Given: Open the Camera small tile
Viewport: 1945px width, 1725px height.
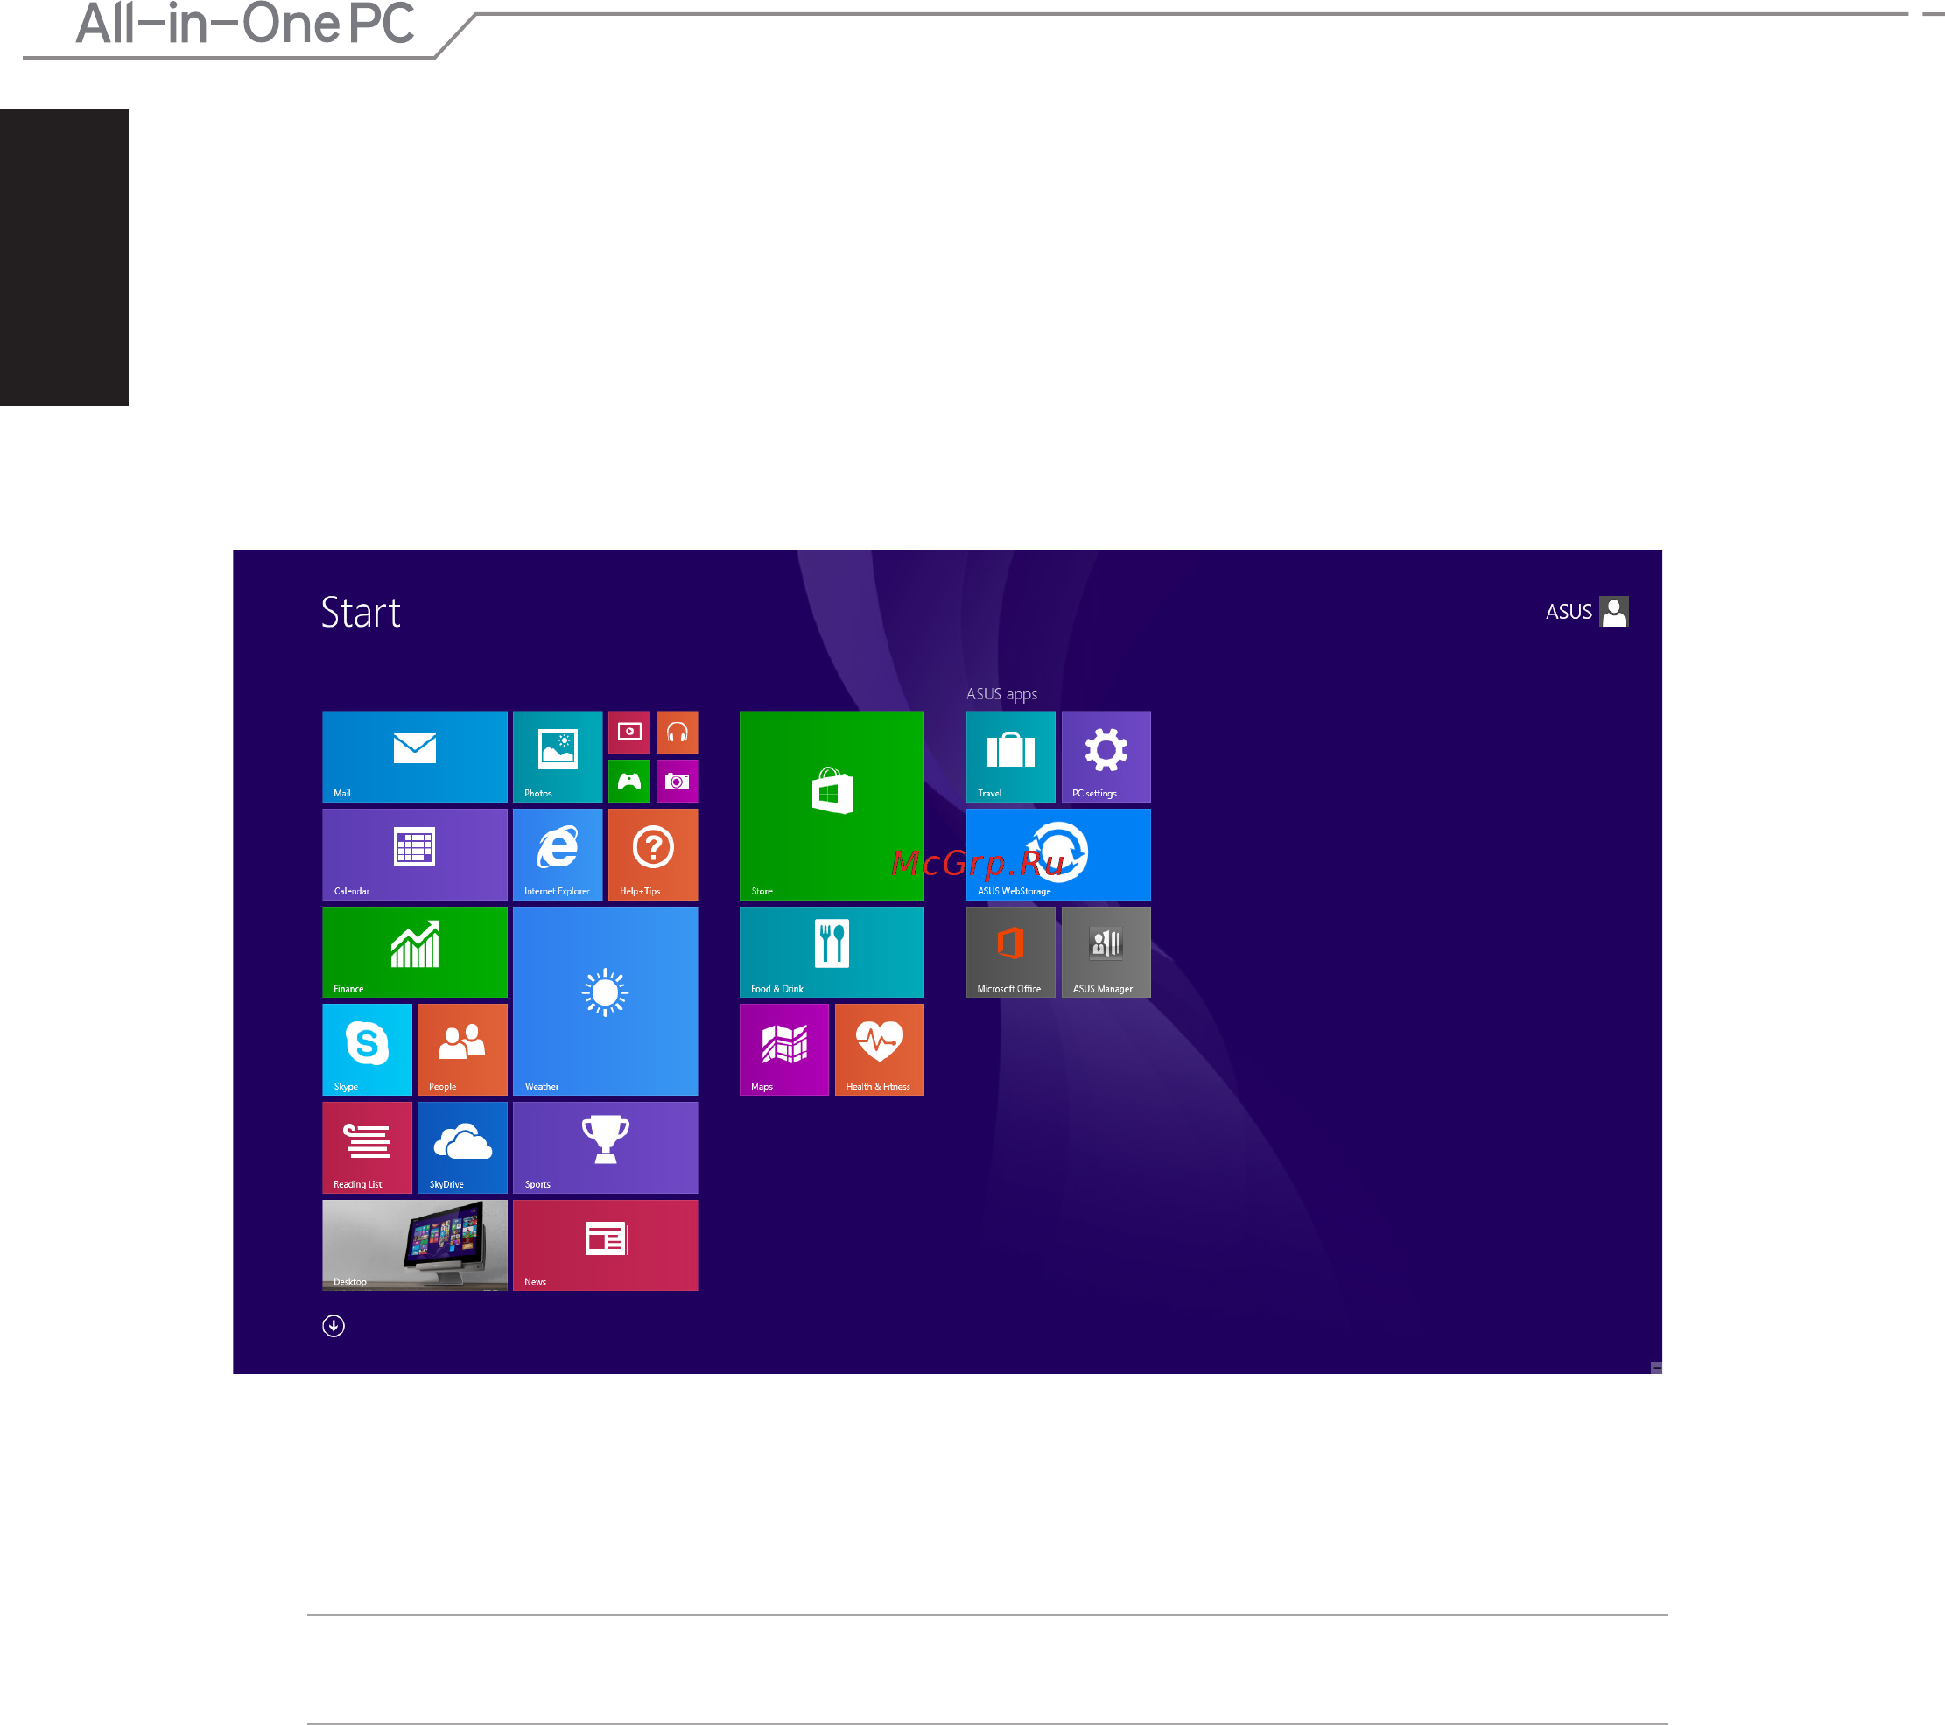Looking at the screenshot, I should (x=677, y=782).
